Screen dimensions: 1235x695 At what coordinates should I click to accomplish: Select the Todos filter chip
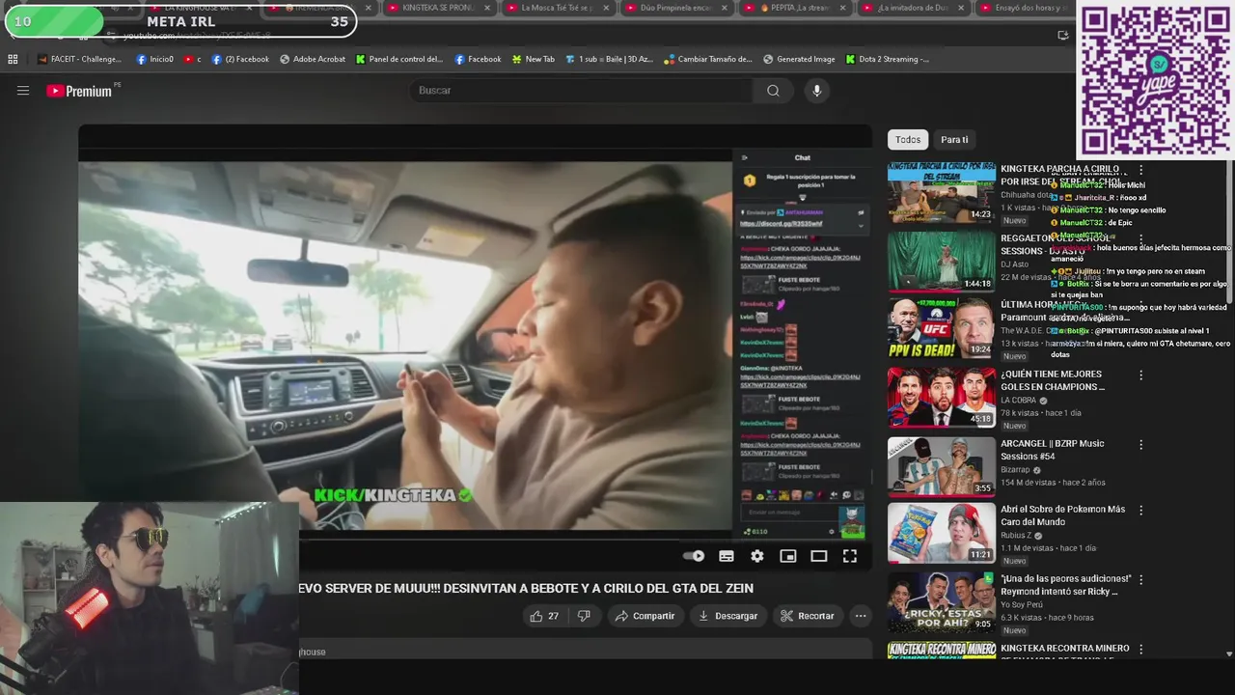(908, 140)
